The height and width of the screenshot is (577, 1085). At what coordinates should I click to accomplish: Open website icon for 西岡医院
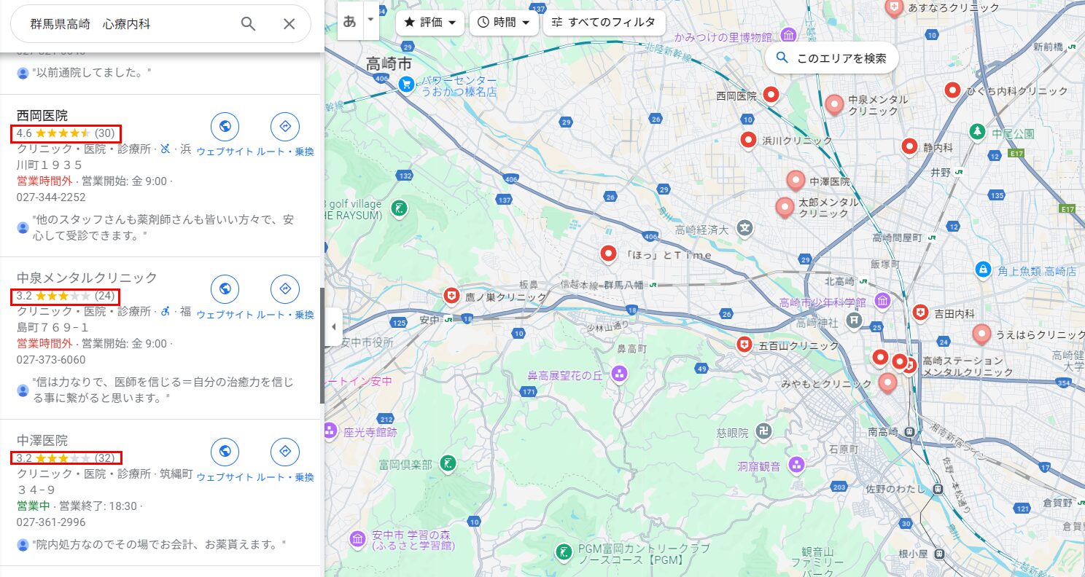(225, 127)
